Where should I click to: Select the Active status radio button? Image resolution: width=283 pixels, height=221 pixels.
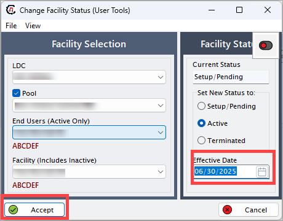(201, 123)
